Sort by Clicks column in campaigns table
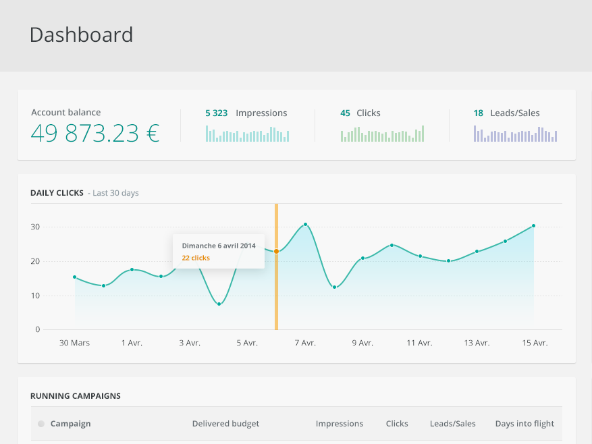This screenshot has height=444, width=592. [x=397, y=424]
